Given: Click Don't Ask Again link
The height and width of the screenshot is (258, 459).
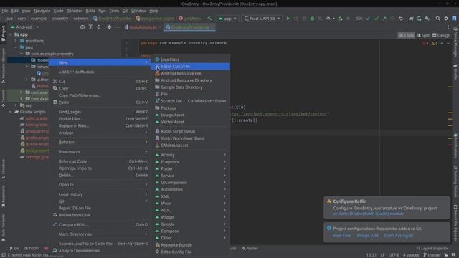Looking at the screenshot, I should (399, 236).
